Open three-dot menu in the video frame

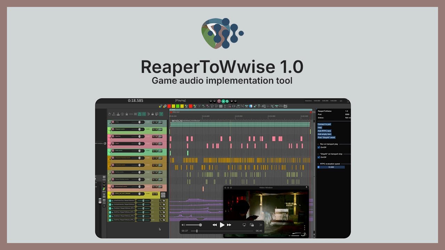pos(305,228)
